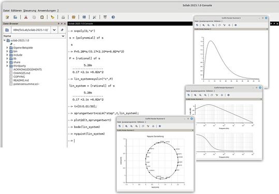This screenshot has height=194, width=279.
Task: Open the Steuerung menu
Action: [30, 11]
